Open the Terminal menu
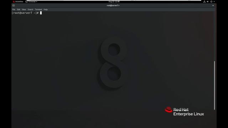 (x=38, y=10)
